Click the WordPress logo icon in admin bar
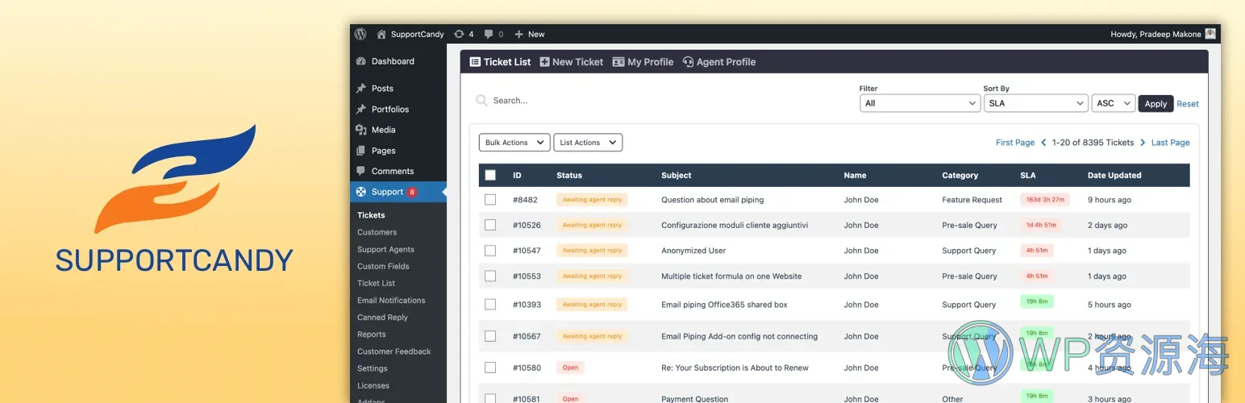The image size is (1245, 403). click(360, 34)
